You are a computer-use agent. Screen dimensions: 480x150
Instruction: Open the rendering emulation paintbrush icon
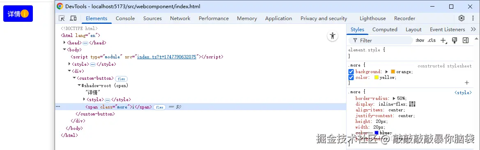pyautogui.click(x=455, y=40)
